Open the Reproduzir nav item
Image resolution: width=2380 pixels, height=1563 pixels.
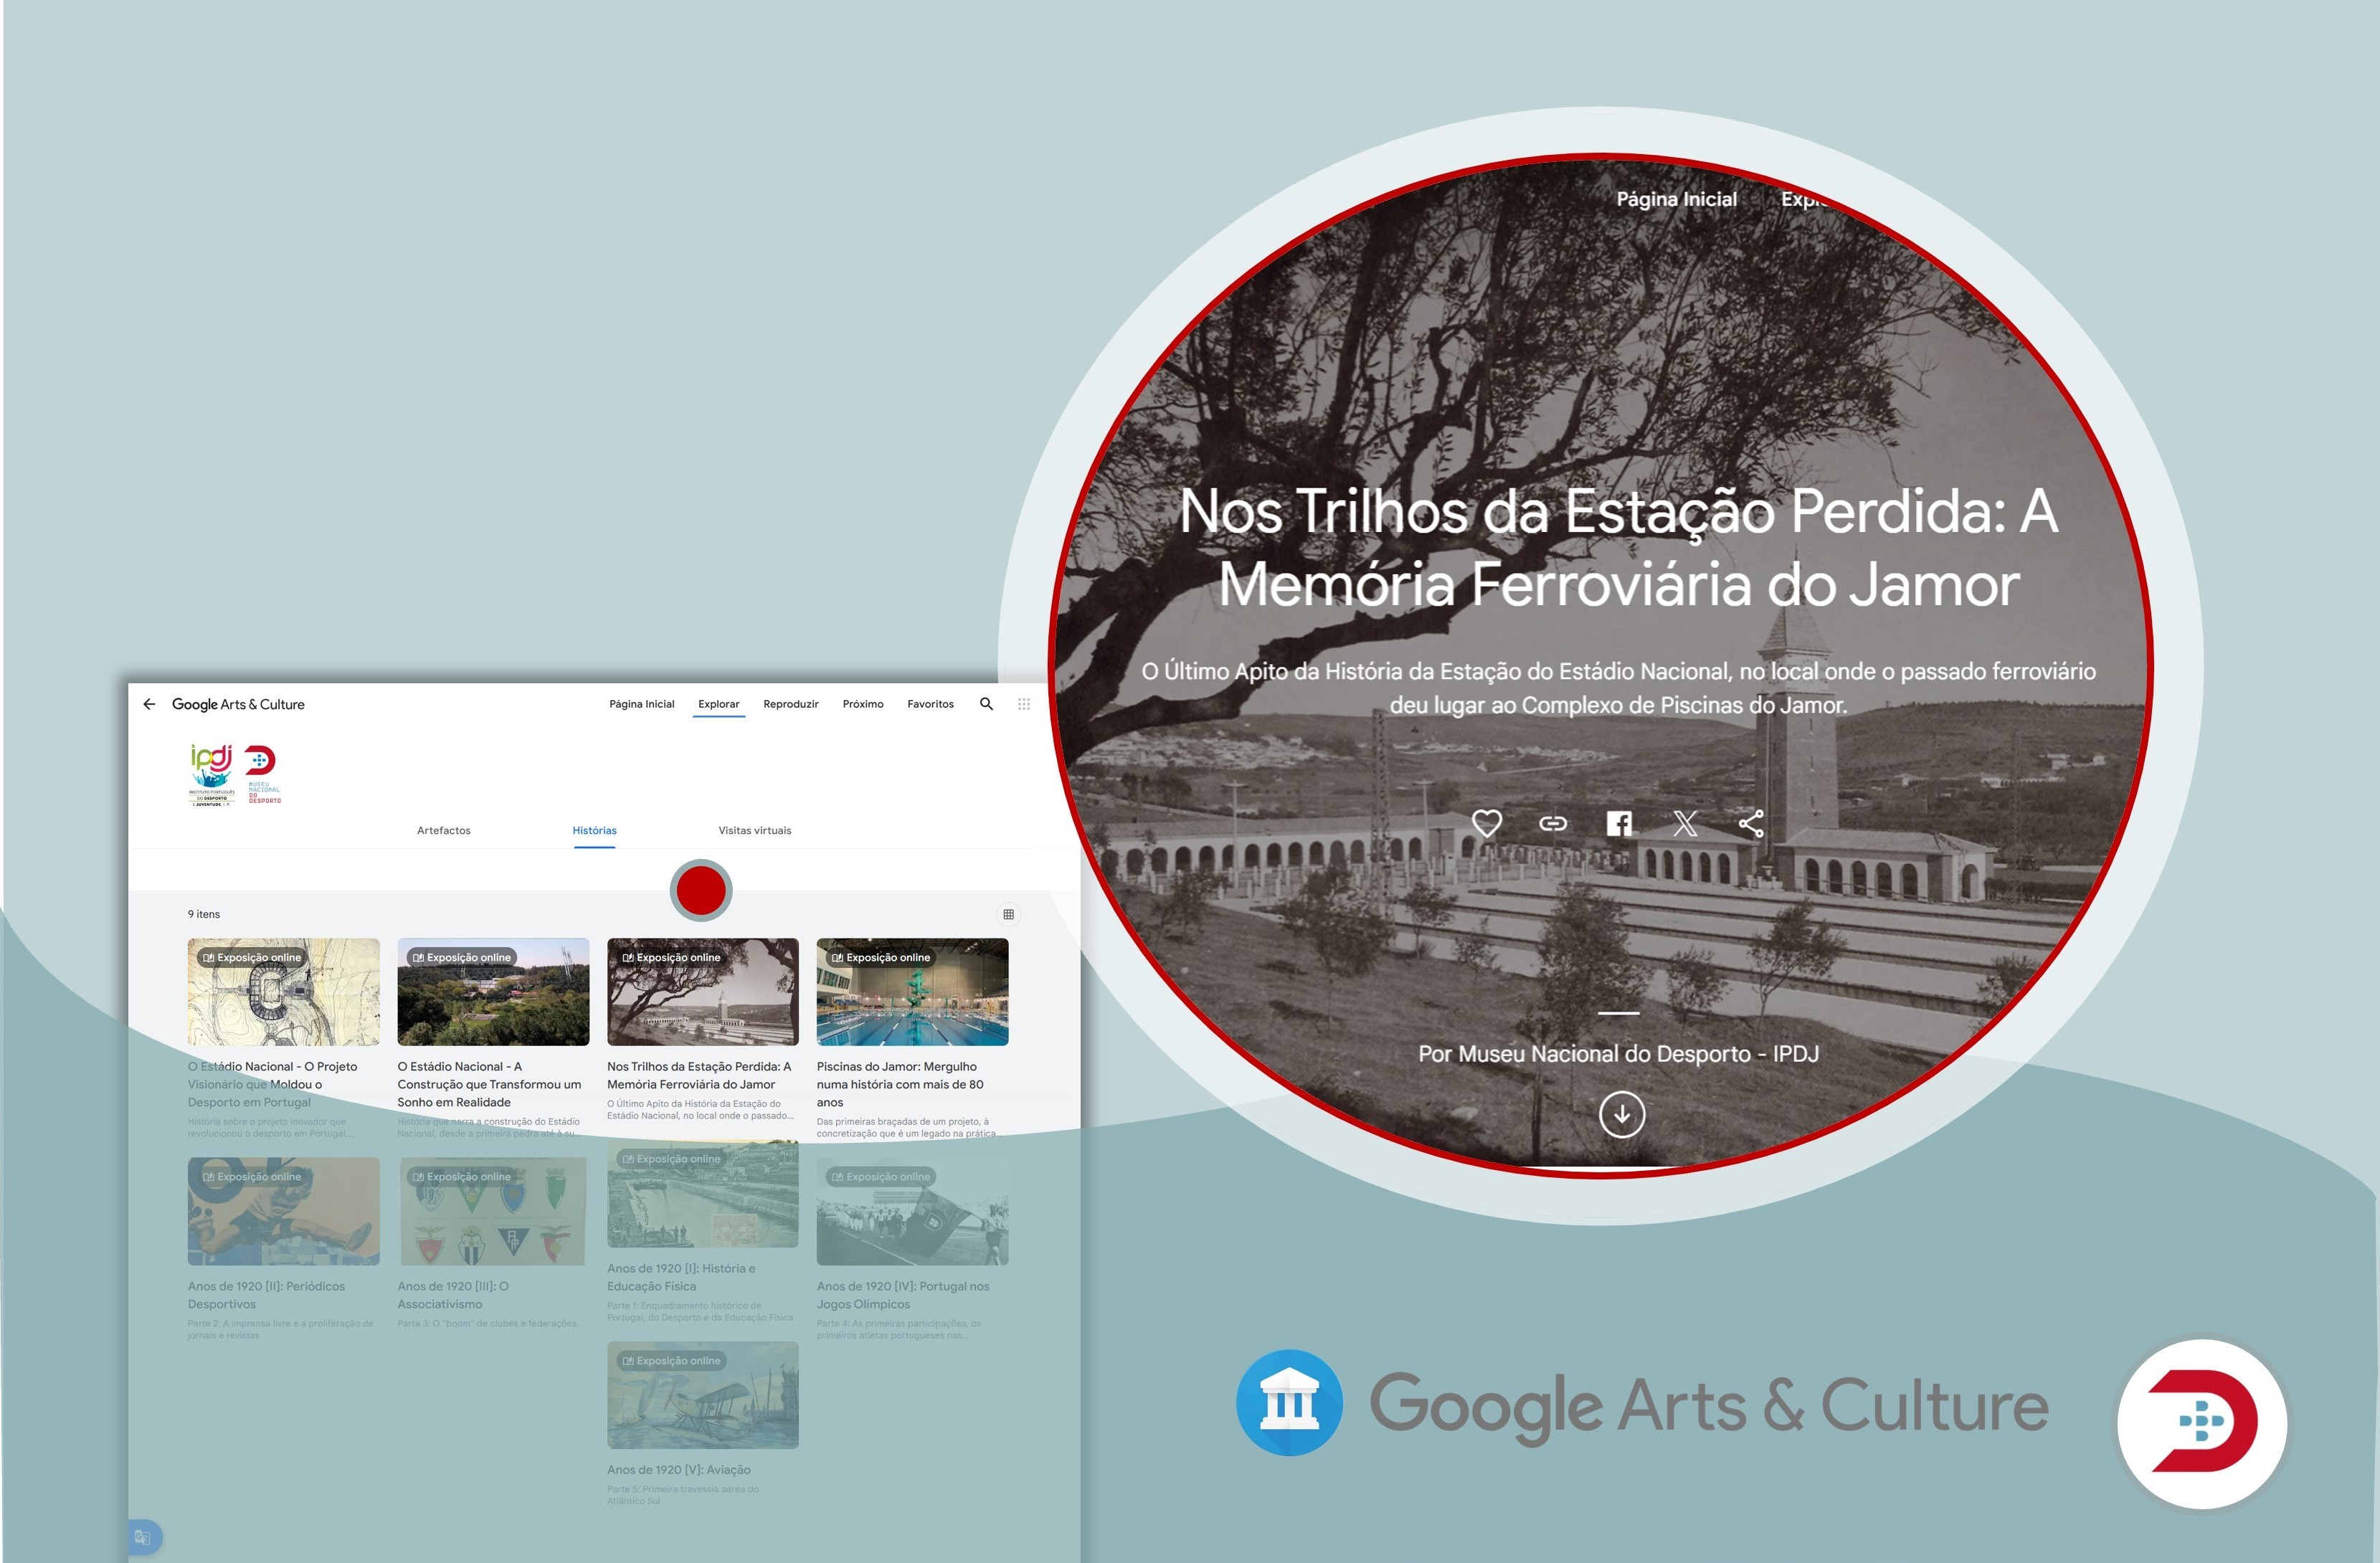point(791,704)
